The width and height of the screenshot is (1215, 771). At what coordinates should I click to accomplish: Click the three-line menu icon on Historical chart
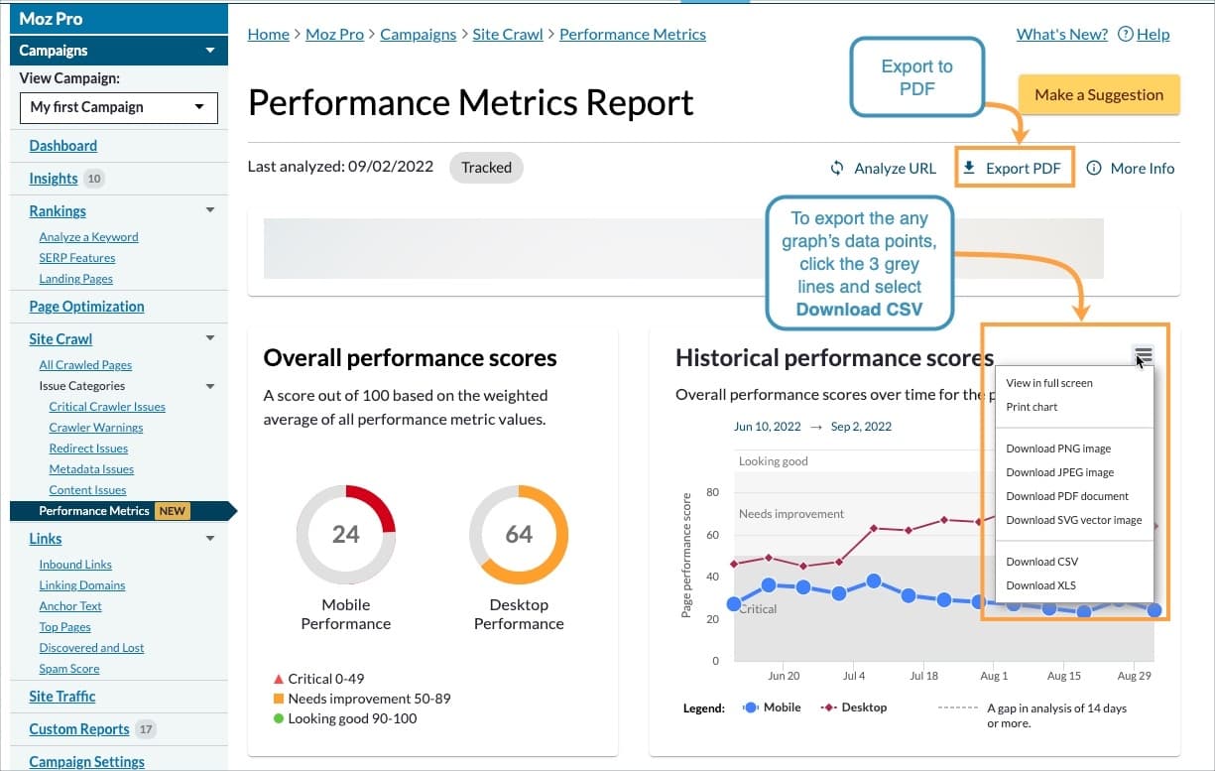pyautogui.click(x=1143, y=354)
